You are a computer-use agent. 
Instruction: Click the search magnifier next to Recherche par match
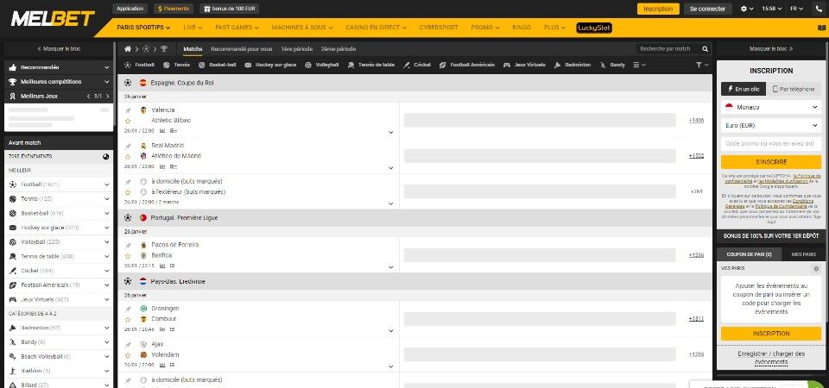705,49
